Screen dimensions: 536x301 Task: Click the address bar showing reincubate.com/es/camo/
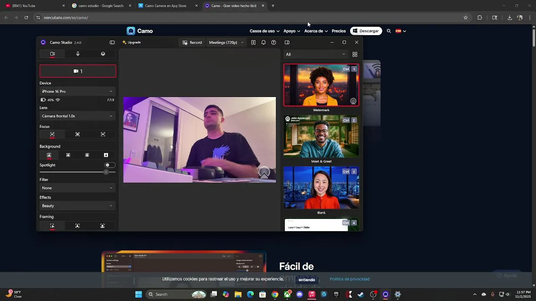[x=252, y=18]
